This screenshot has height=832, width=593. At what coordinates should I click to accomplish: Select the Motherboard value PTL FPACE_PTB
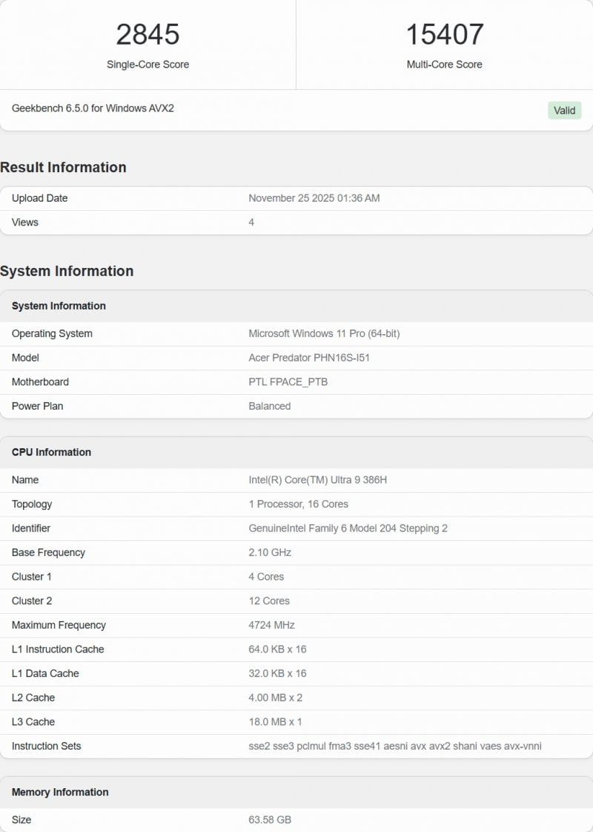pos(287,381)
